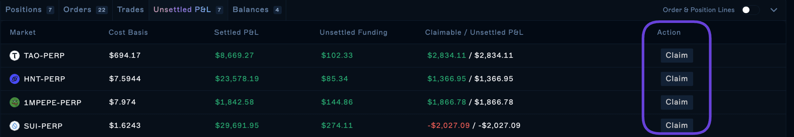Image resolution: width=794 pixels, height=137 pixels.
Task: Click settled P&L $8,669.27
Action: pos(235,55)
